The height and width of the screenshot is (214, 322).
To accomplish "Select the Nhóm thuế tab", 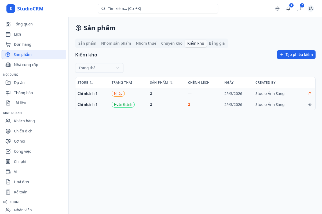I will coord(146,43).
